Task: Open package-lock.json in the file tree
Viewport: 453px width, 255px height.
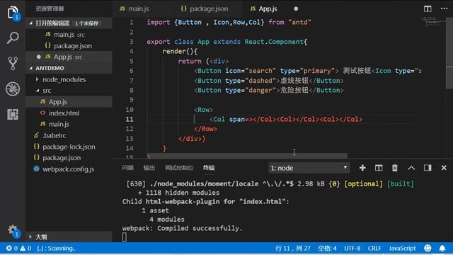Action: (x=69, y=147)
